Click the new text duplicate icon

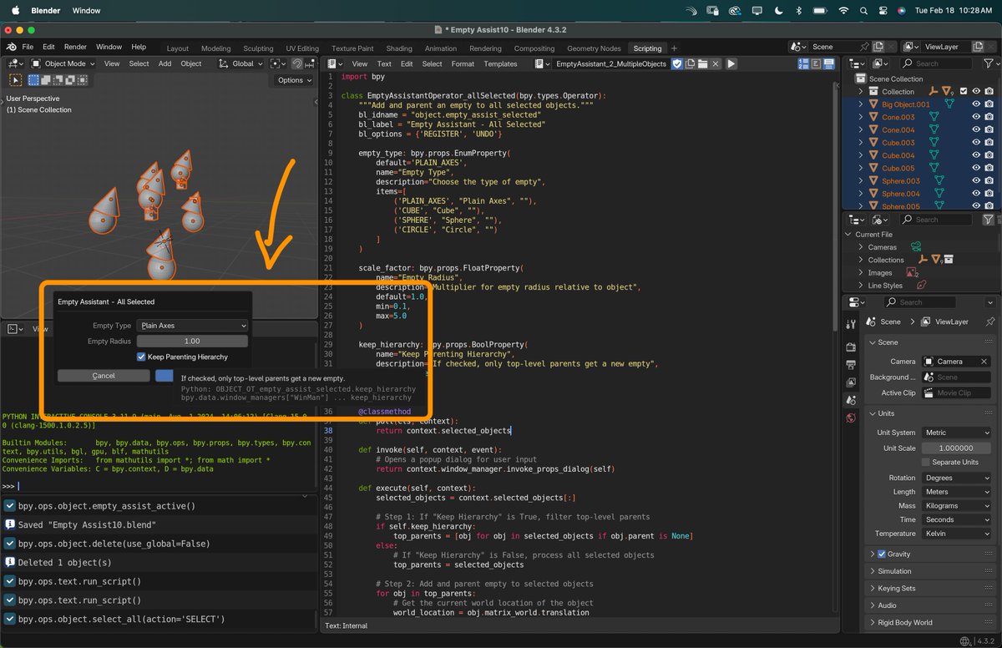691,63
